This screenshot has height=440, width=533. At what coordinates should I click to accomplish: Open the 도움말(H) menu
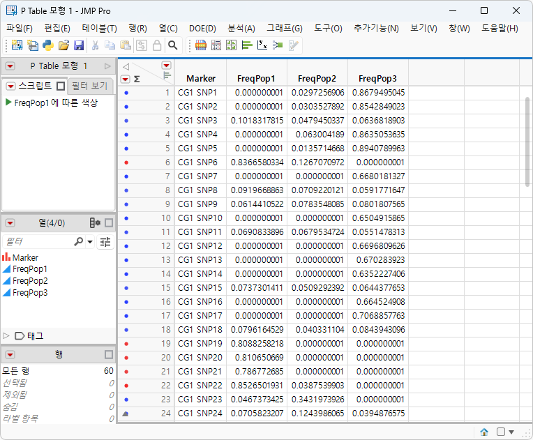500,28
